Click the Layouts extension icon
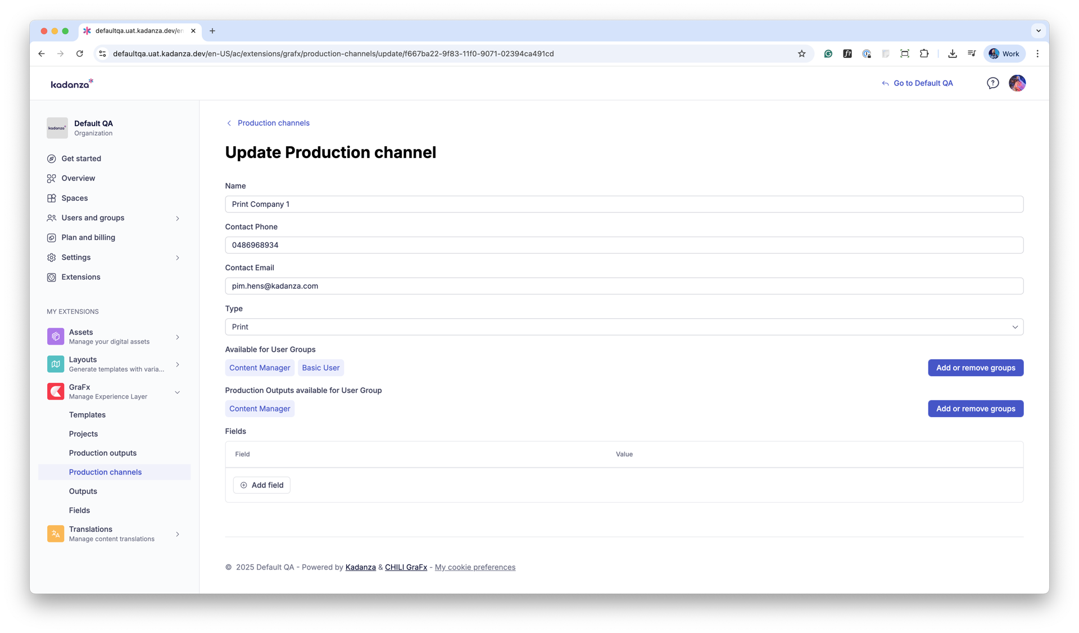The height and width of the screenshot is (633, 1079). 56,364
